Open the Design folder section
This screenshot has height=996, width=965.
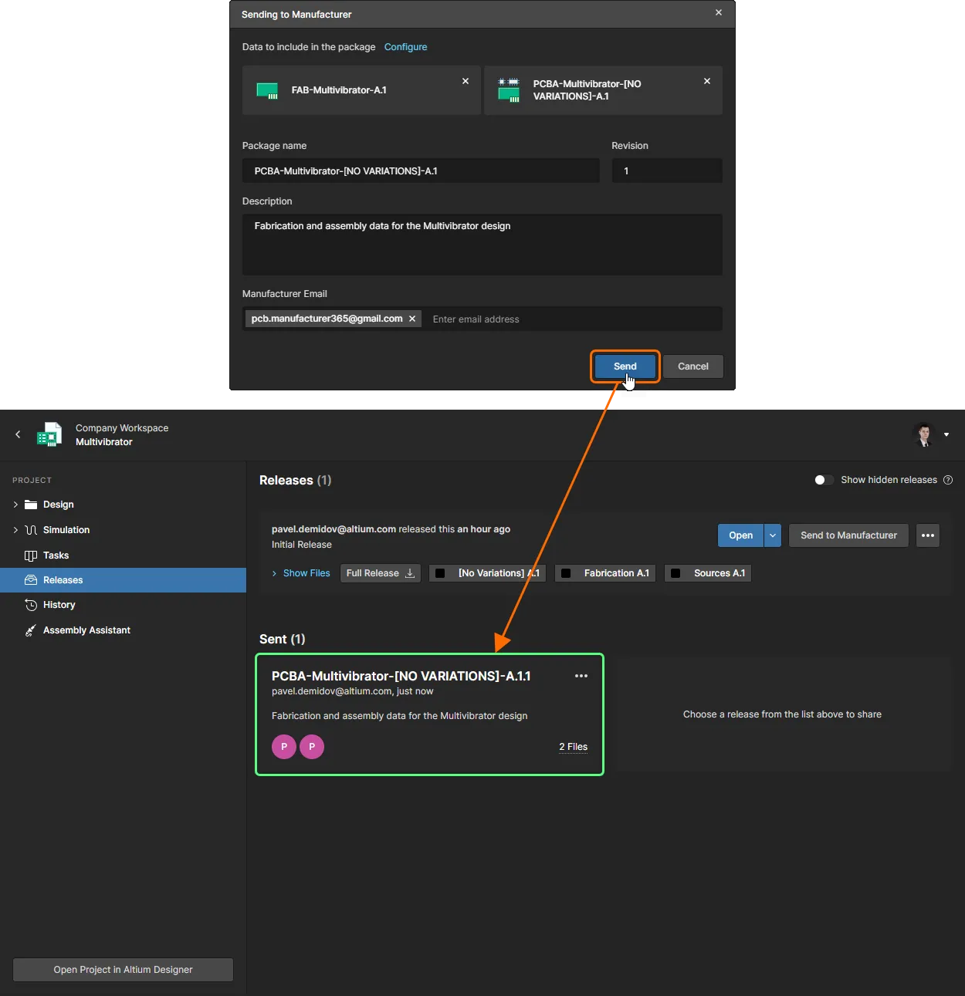(x=59, y=505)
